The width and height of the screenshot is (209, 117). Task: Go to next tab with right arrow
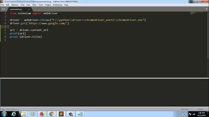4,9
